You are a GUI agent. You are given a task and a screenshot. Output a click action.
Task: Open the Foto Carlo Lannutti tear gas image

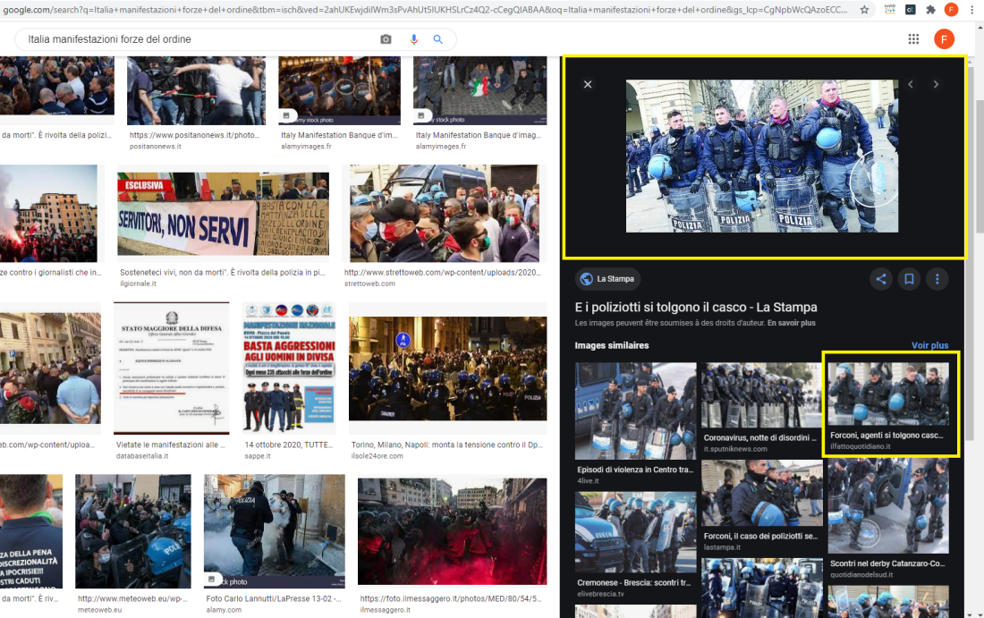tap(275, 530)
